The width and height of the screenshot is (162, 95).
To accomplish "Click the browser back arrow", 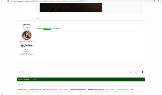I will [x=2, y=1].
